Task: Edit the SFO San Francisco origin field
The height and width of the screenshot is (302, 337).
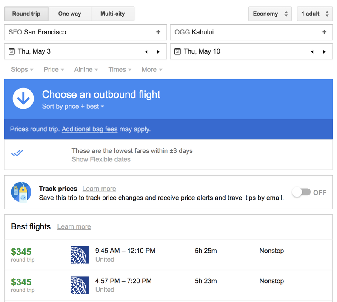Action: pyautogui.click(x=86, y=32)
